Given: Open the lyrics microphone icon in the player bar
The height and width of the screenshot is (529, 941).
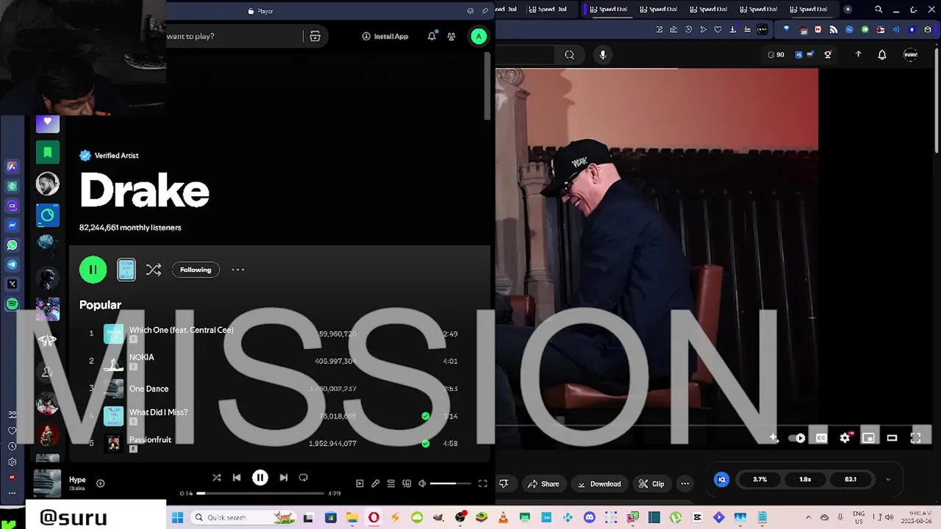Looking at the screenshot, I should (x=375, y=483).
